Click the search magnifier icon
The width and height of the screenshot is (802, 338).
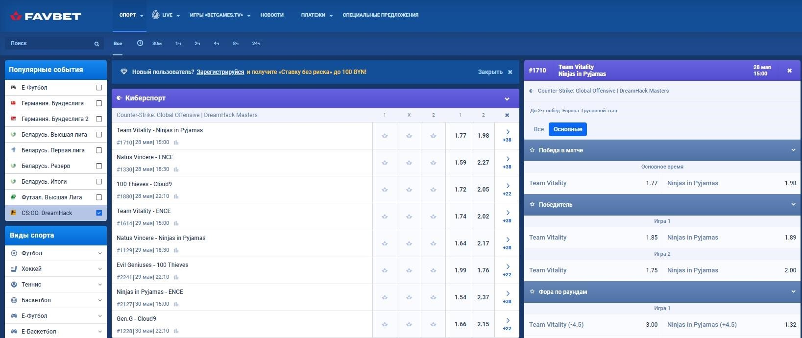(x=97, y=44)
